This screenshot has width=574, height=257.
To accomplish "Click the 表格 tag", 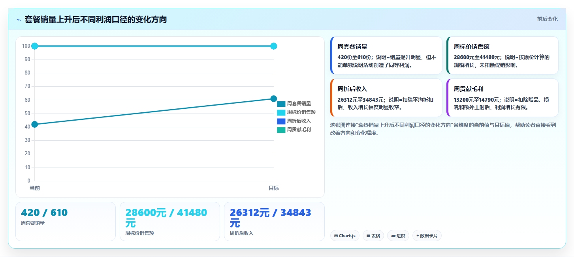I will point(373,236).
